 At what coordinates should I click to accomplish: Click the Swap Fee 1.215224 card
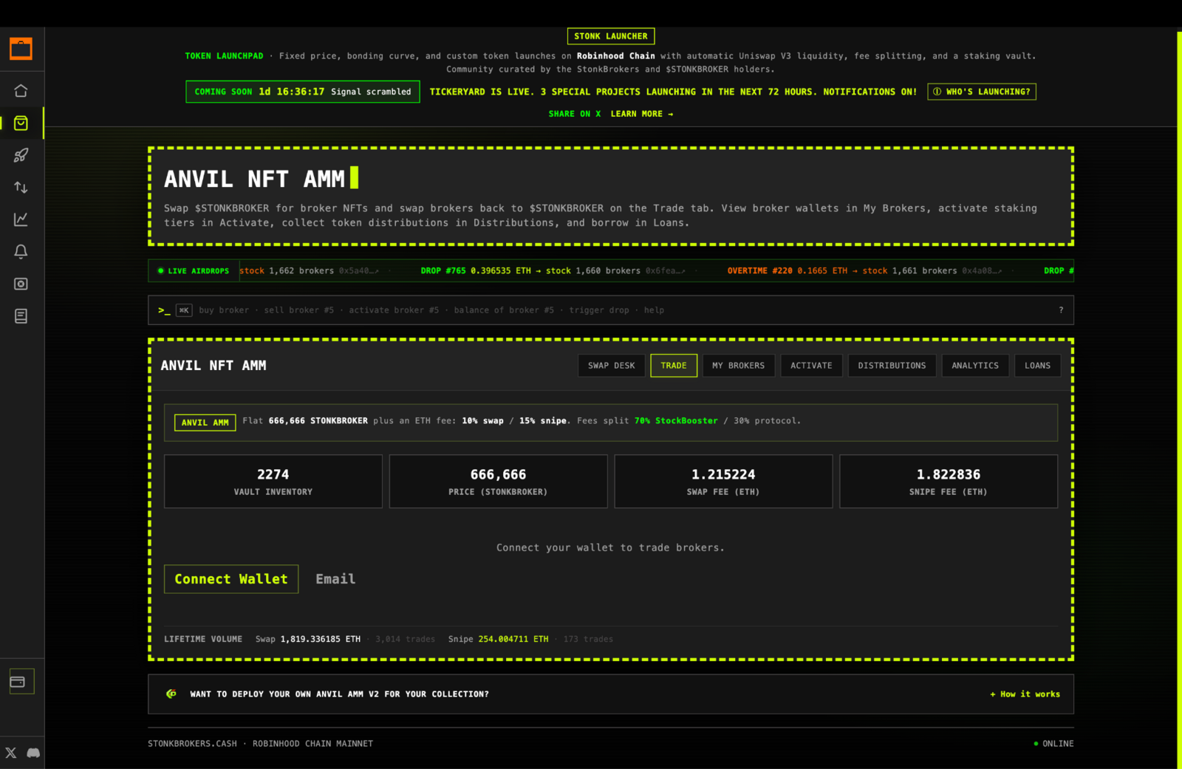pos(723,482)
